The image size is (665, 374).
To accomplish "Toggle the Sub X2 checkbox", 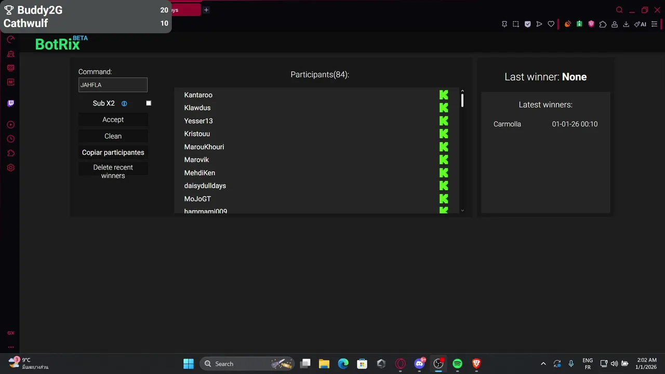I will [149, 103].
